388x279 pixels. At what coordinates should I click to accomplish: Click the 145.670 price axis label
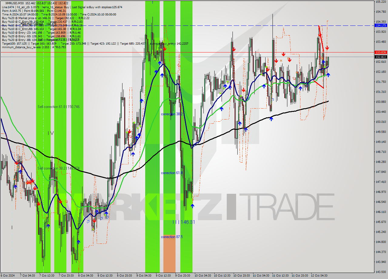381,222
